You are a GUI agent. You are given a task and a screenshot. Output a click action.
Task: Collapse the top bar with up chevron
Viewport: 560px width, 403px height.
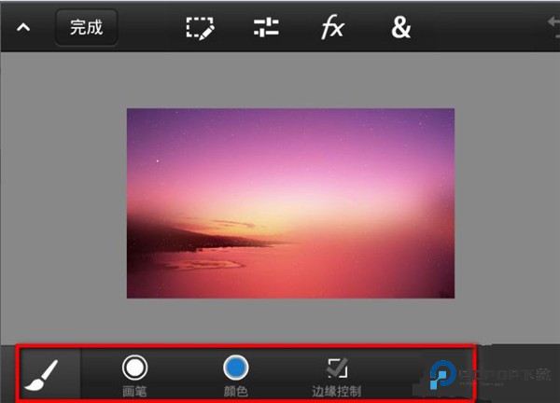(23, 28)
